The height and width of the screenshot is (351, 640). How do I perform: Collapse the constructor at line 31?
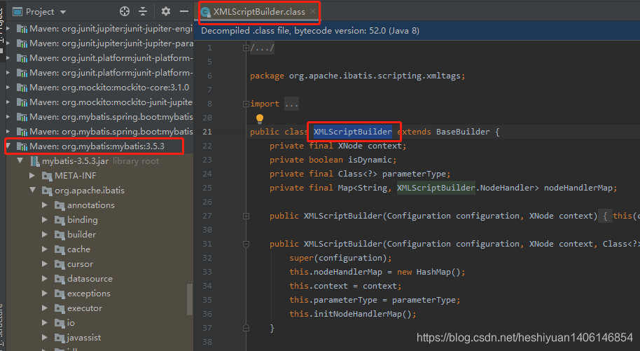click(246, 244)
